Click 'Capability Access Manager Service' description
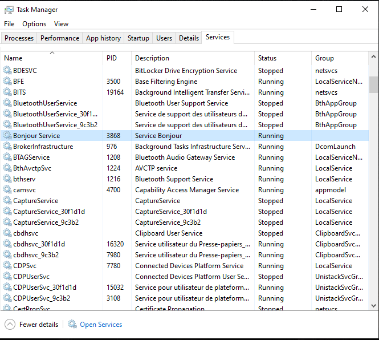 (187, 190)
